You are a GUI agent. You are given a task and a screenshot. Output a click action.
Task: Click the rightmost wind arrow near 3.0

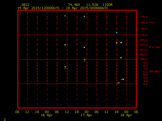click(123, 79)
